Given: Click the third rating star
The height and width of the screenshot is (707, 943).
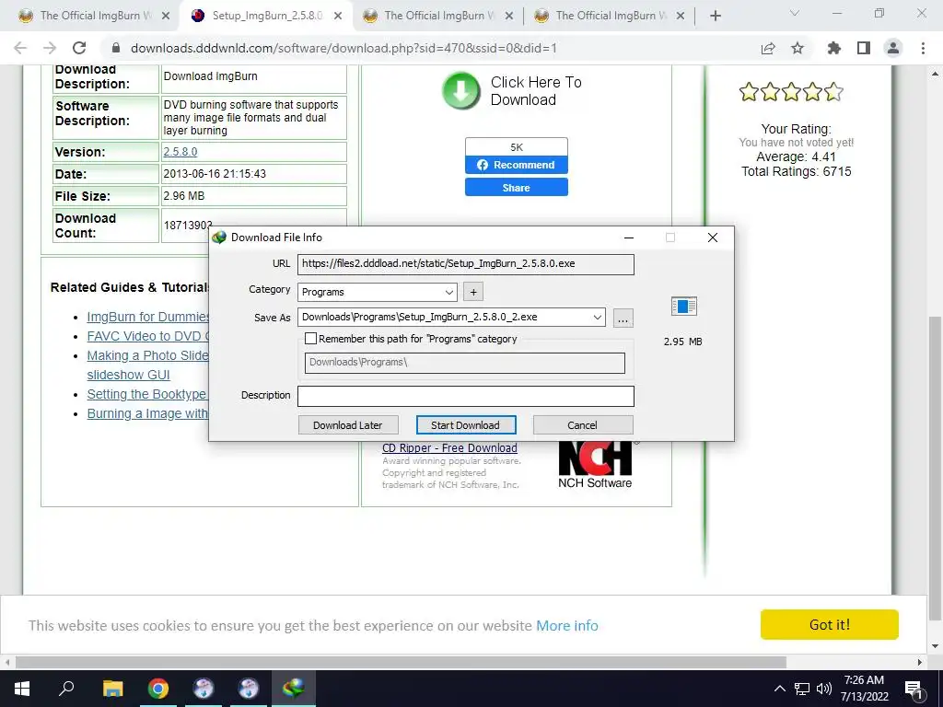Looking at the screenshot, I should pos(791,92).
